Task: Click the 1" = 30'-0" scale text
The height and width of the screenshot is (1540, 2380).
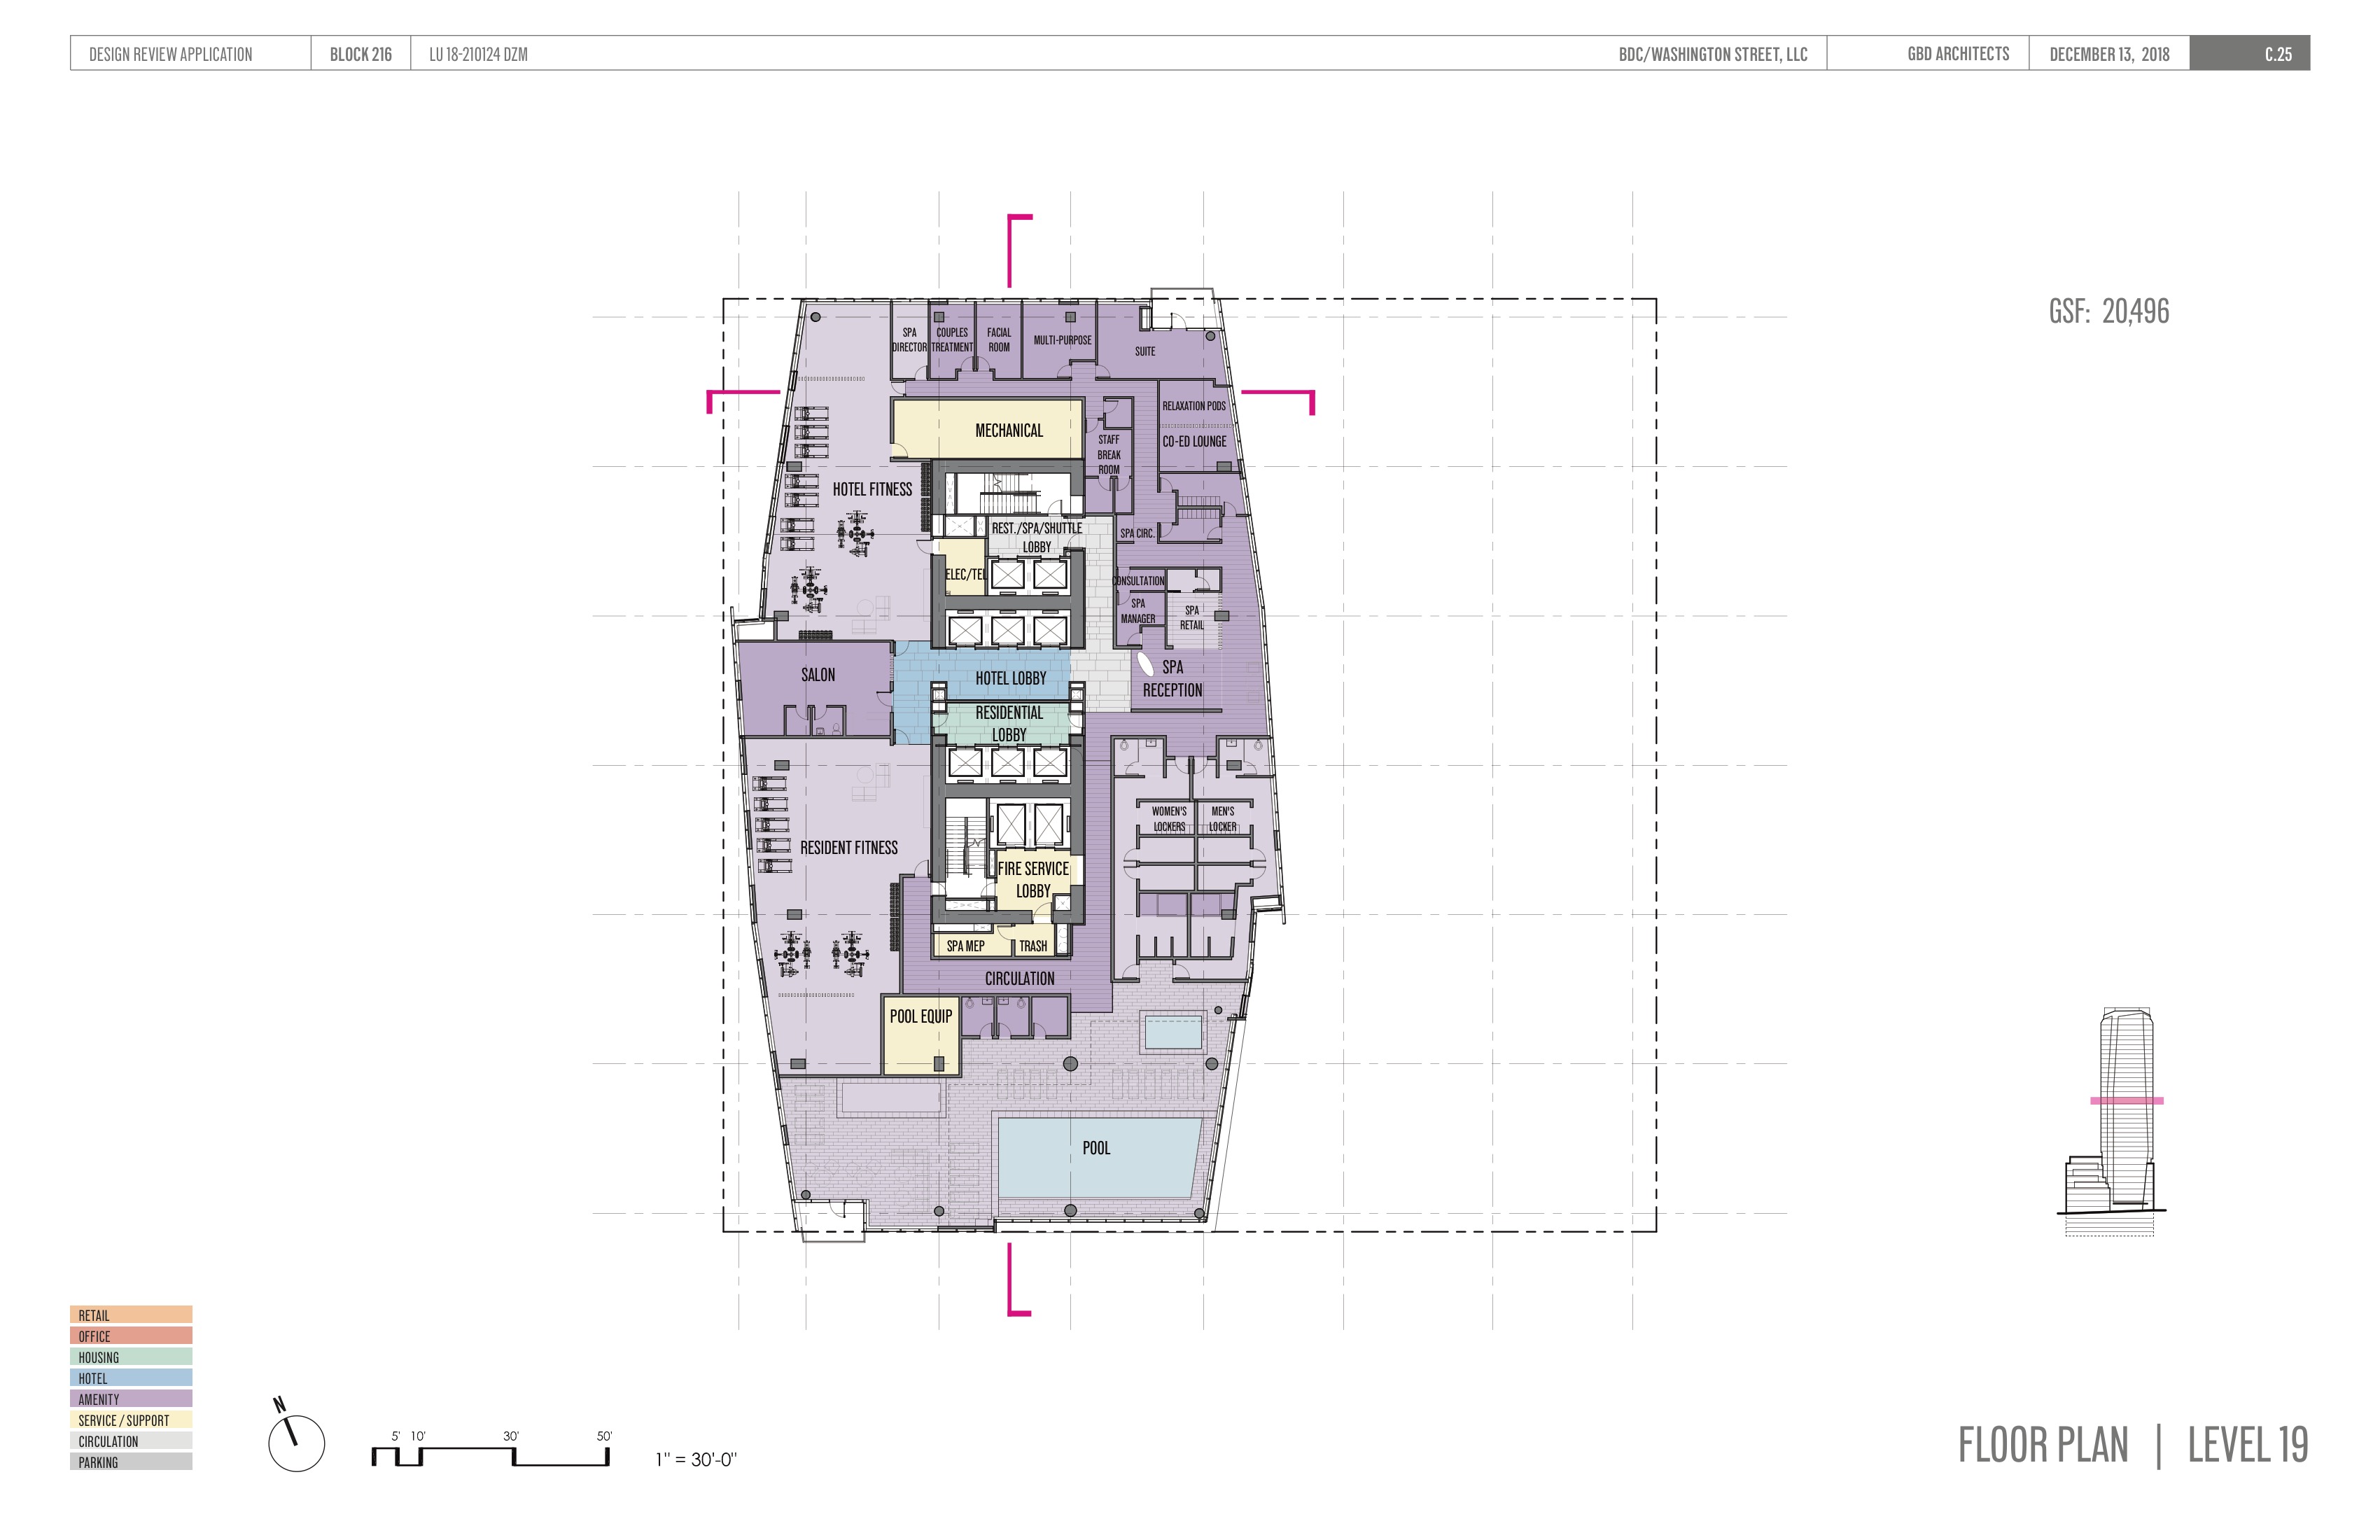Action: [x=696, y=1460]
